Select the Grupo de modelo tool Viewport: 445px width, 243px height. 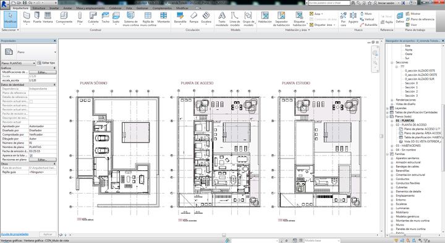click(248, 19)
